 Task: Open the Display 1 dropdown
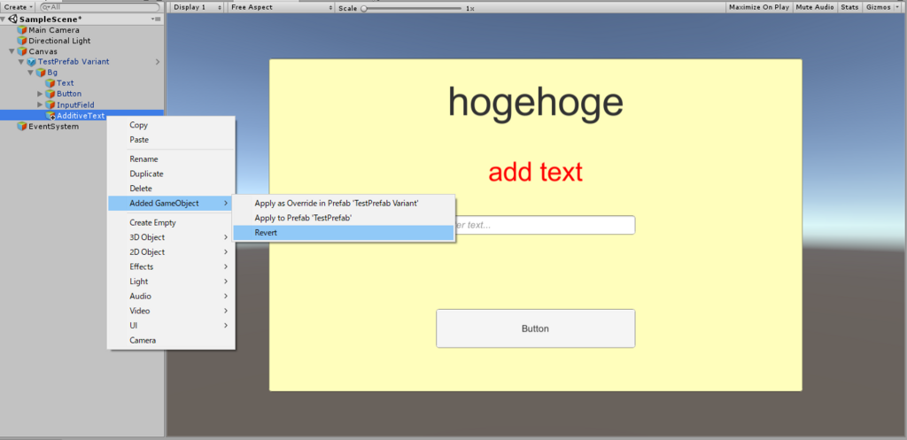(198, 7)
